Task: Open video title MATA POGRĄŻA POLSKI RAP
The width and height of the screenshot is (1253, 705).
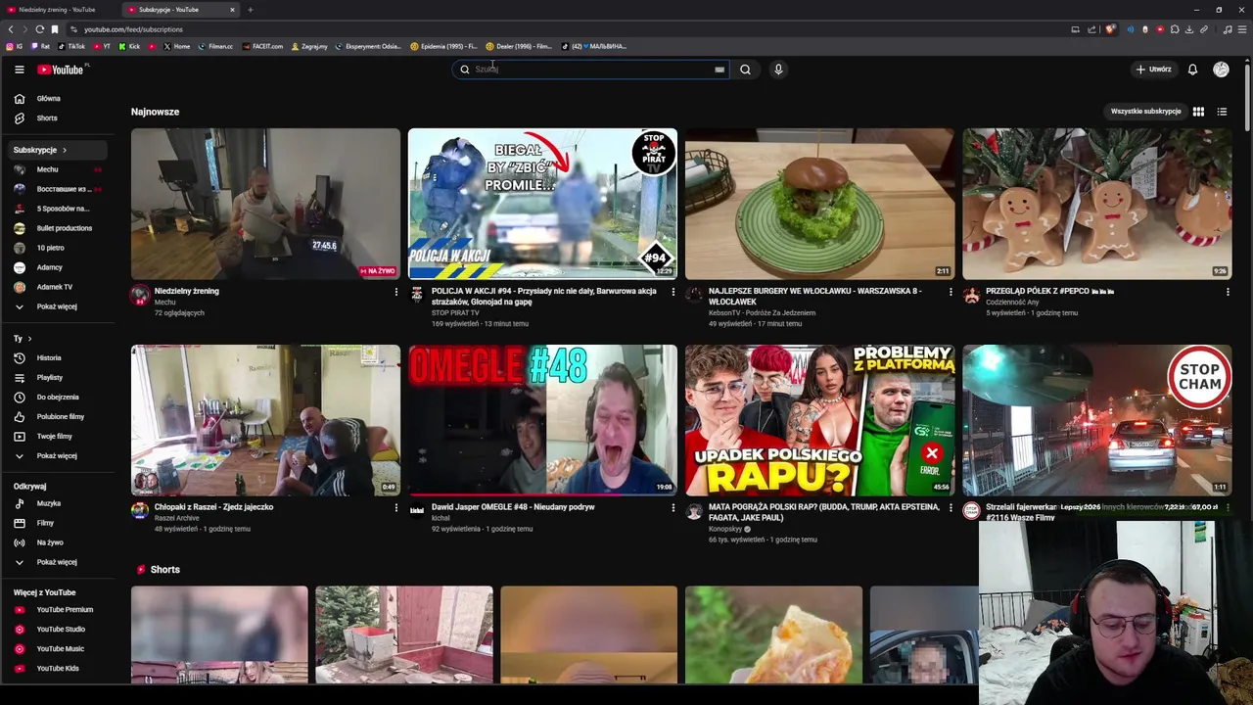Action: [823, 512]
